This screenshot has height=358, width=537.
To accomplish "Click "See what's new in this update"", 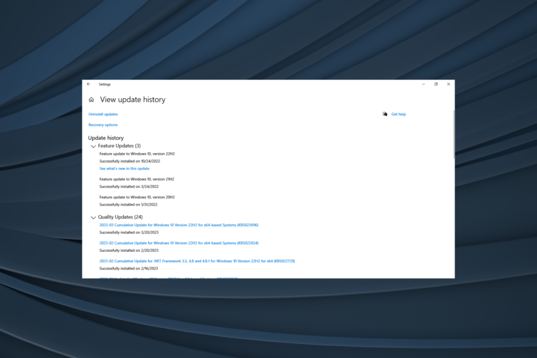I will [x=124, y=169].
